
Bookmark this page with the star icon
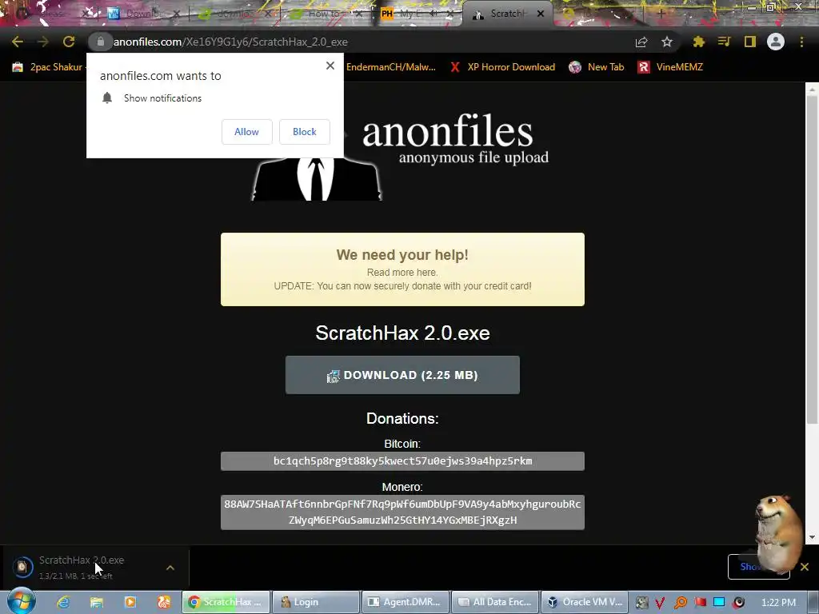point(667,42)
